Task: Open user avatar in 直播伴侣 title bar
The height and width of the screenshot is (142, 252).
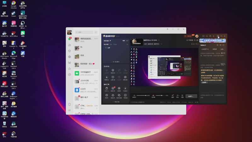Action: tap(197, 36)
